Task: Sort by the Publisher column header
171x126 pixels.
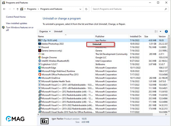Action: 111,36
